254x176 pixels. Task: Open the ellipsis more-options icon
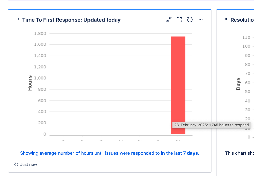[x=201, y=20]
